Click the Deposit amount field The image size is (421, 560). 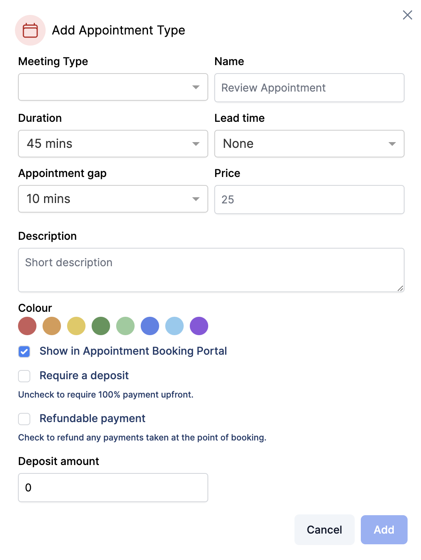click(113, 488)
